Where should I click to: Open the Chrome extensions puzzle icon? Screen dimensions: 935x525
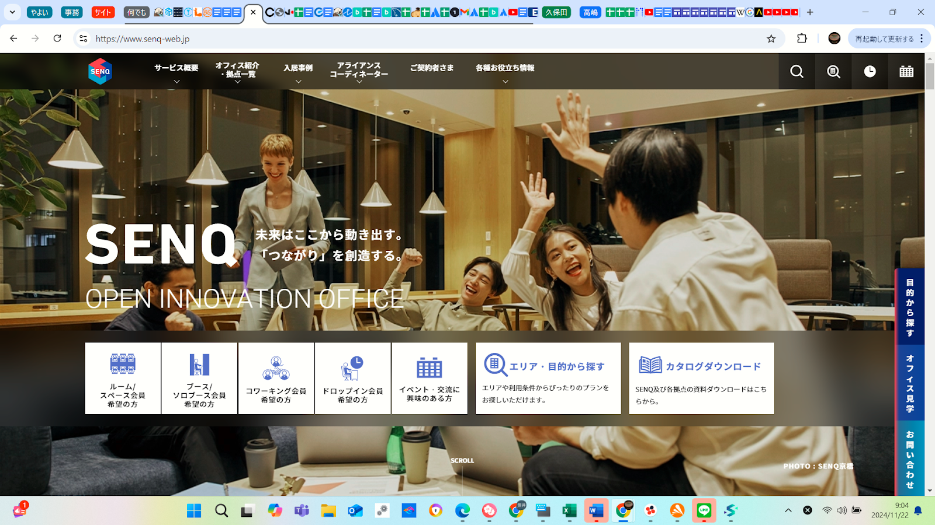[802, 38]
